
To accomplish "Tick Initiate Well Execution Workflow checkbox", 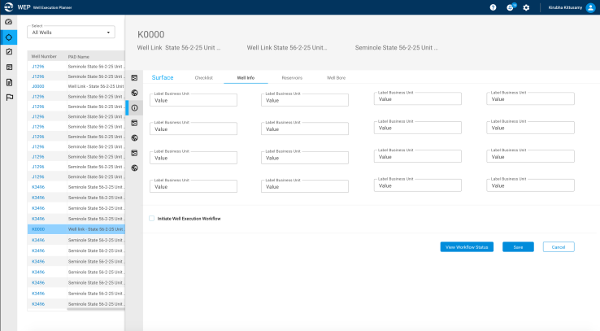I will 151,219.
